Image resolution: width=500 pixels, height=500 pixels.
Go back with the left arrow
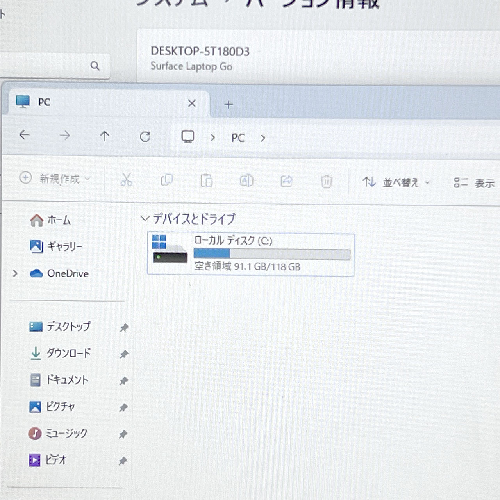[24, 135]
